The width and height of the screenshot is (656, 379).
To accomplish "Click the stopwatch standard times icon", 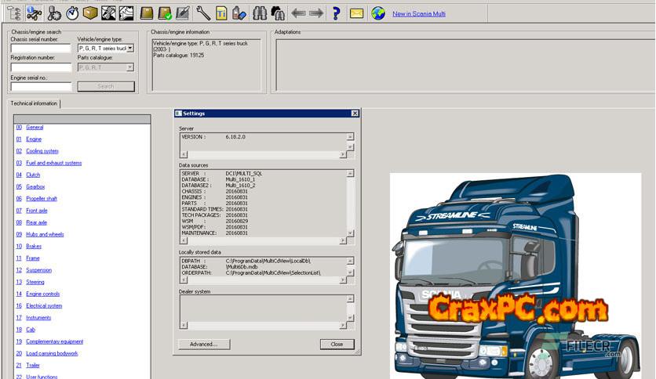I will (72, 13).
